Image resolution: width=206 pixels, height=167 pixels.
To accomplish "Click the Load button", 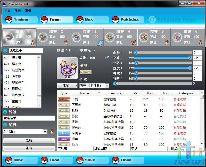I will point(57,160).
